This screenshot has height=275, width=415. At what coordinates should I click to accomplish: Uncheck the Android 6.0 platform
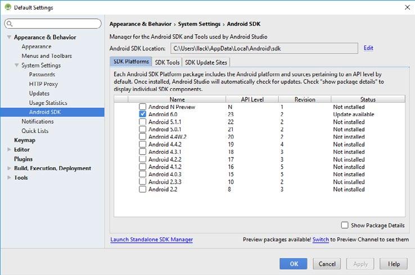(x=143, y=114)
